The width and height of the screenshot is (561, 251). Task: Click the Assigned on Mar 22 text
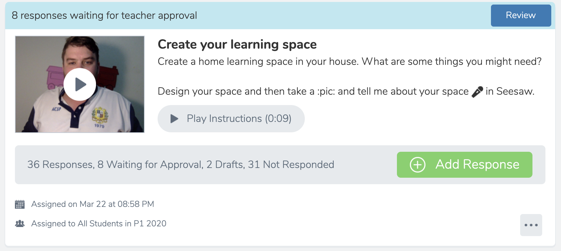click(x=93, y=204)
